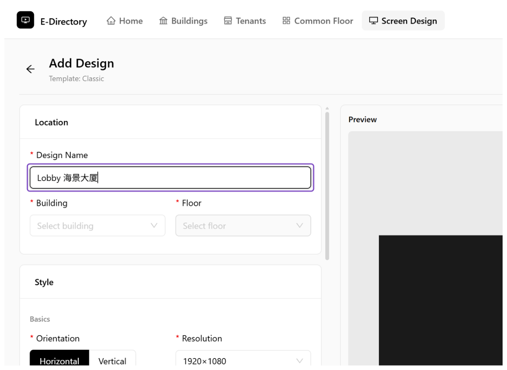Click the Tenants shop icon
Screen dimensions: 507x370
[228, 21]
